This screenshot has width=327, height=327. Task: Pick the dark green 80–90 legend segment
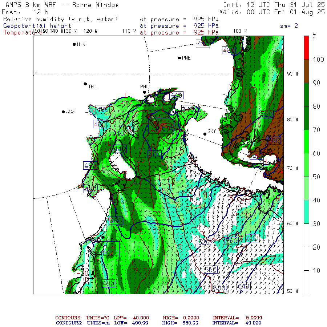306,95
